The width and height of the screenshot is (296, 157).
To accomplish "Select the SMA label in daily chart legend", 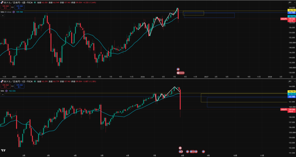I will coord(2,91).
